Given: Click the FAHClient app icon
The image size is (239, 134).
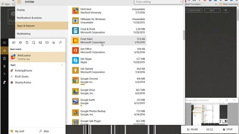Looking at the screenshot, I should (x=75, y=11).
